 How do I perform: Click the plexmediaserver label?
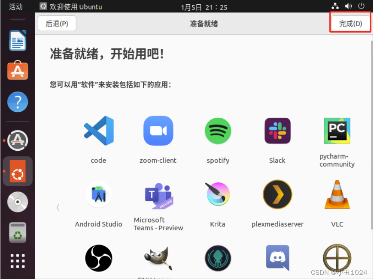pyautogui.click(x=277, y=224)
